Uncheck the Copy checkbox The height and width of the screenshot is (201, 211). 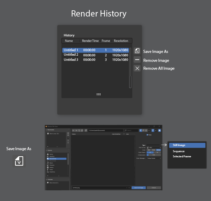click(x=147, y=135)
